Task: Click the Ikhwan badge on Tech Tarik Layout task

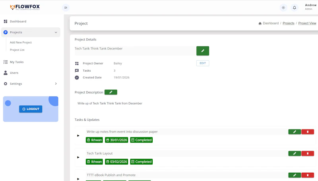Action: pos(94,162)
